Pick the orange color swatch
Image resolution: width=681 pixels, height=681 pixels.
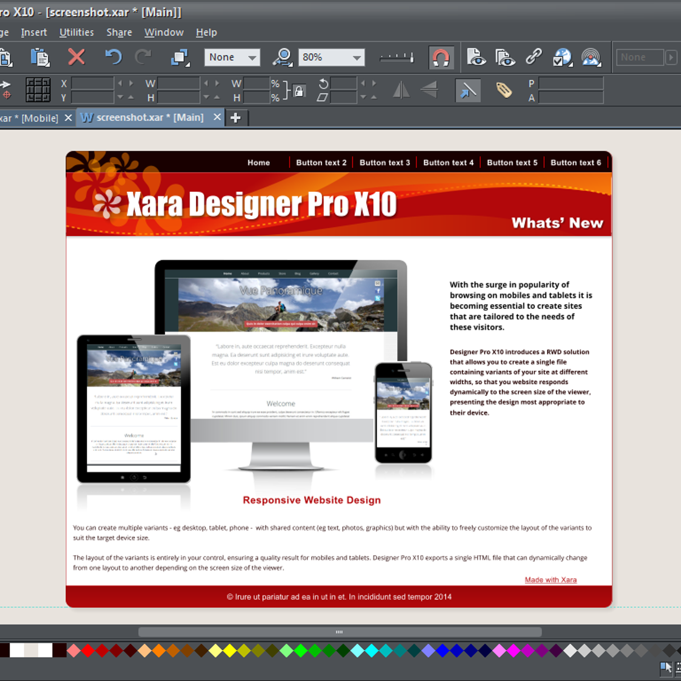tap(159, 650)
